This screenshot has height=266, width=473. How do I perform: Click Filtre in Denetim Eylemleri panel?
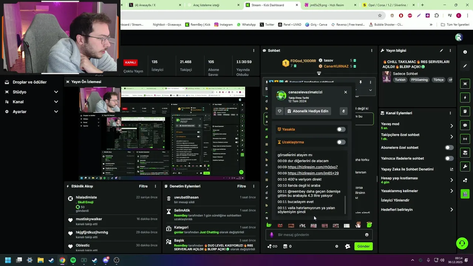tap(241, 186)
